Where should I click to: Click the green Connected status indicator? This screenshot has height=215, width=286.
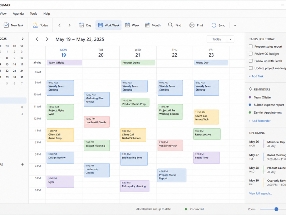(186, 209)
